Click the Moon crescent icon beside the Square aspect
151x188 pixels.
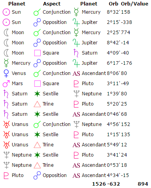(x=6, y=53)
